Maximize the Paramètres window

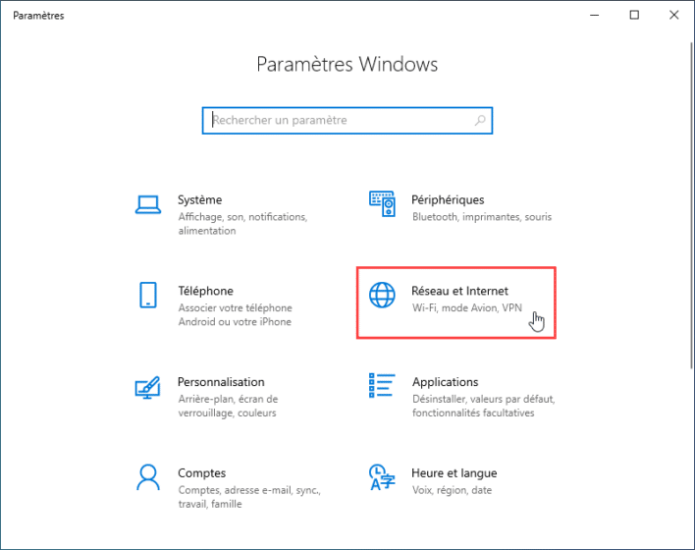pos(634,15)
